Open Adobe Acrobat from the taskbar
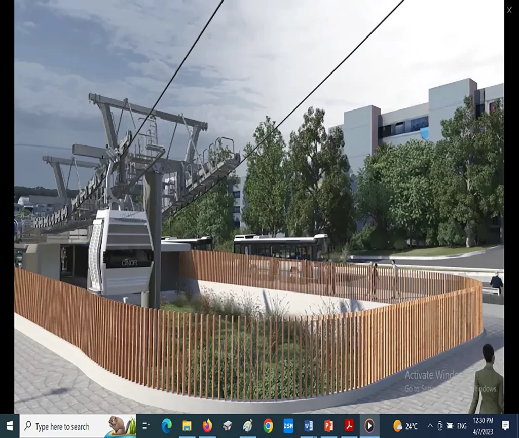This screenshot has height=438, width=519. pyautogui.click(x=349, y=426)
